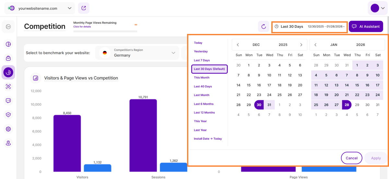The width and height of the screenshot is (389, 179).
Task: Open website in new tab icon
Action: [x=84, y=8]
